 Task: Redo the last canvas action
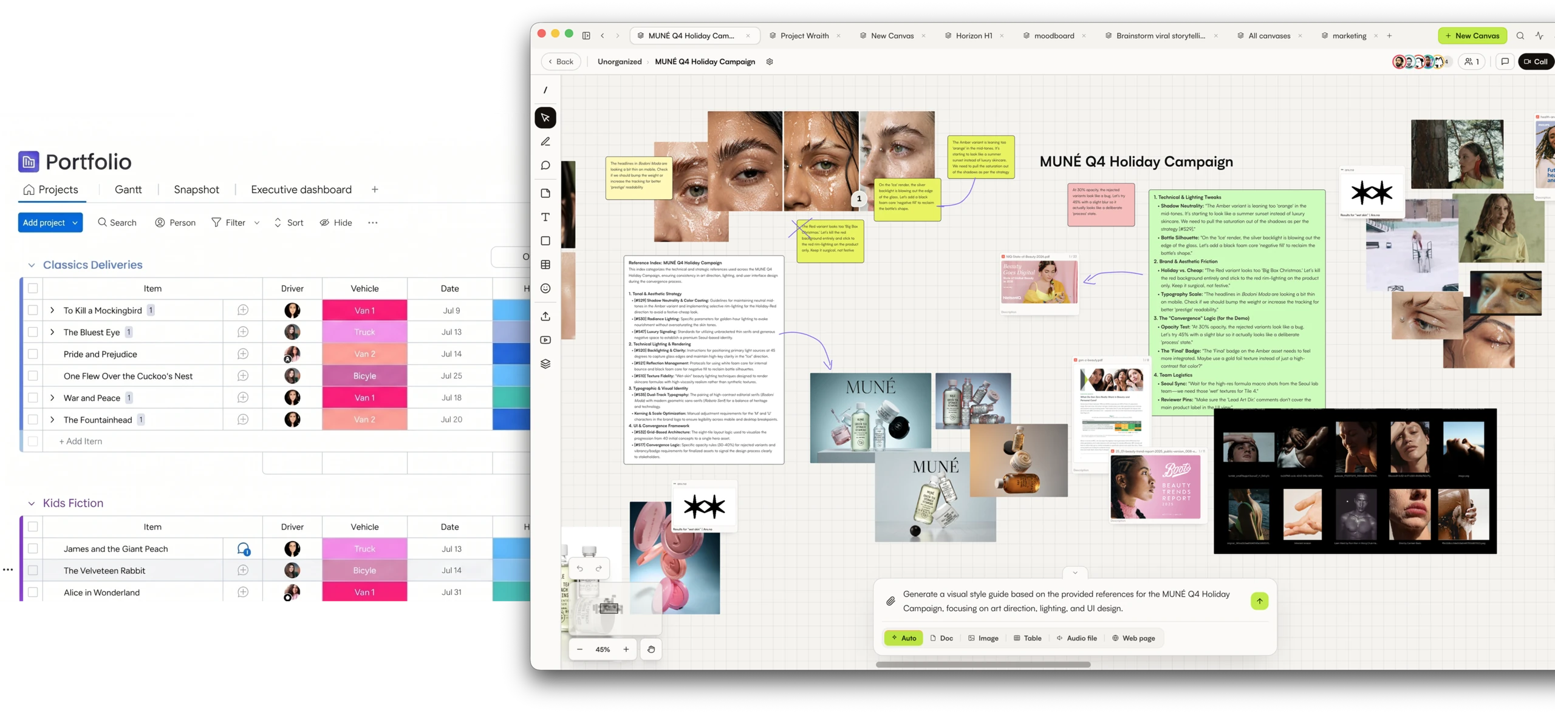pyautogui.click(x=598, y=568)
